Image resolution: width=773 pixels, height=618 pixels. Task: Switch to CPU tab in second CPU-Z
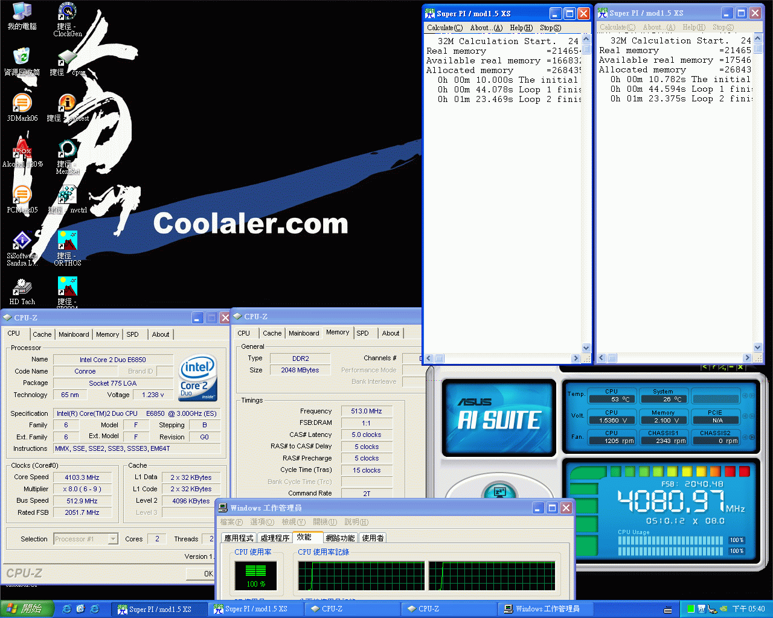[244, 333]
